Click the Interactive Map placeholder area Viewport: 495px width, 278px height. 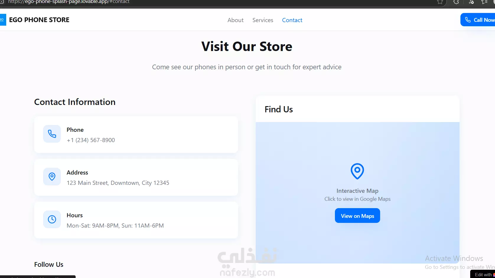coord(357,193)
